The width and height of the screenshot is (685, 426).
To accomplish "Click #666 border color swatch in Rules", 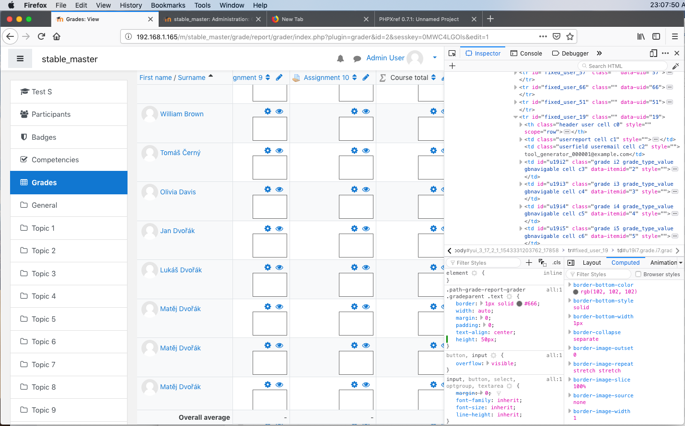I will click(519, 303).
